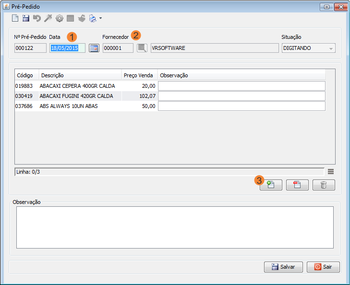Image resolution: width=350 pixels, height=285 pixels.
Task: Click the Salvar button
Action: [283, 267]
